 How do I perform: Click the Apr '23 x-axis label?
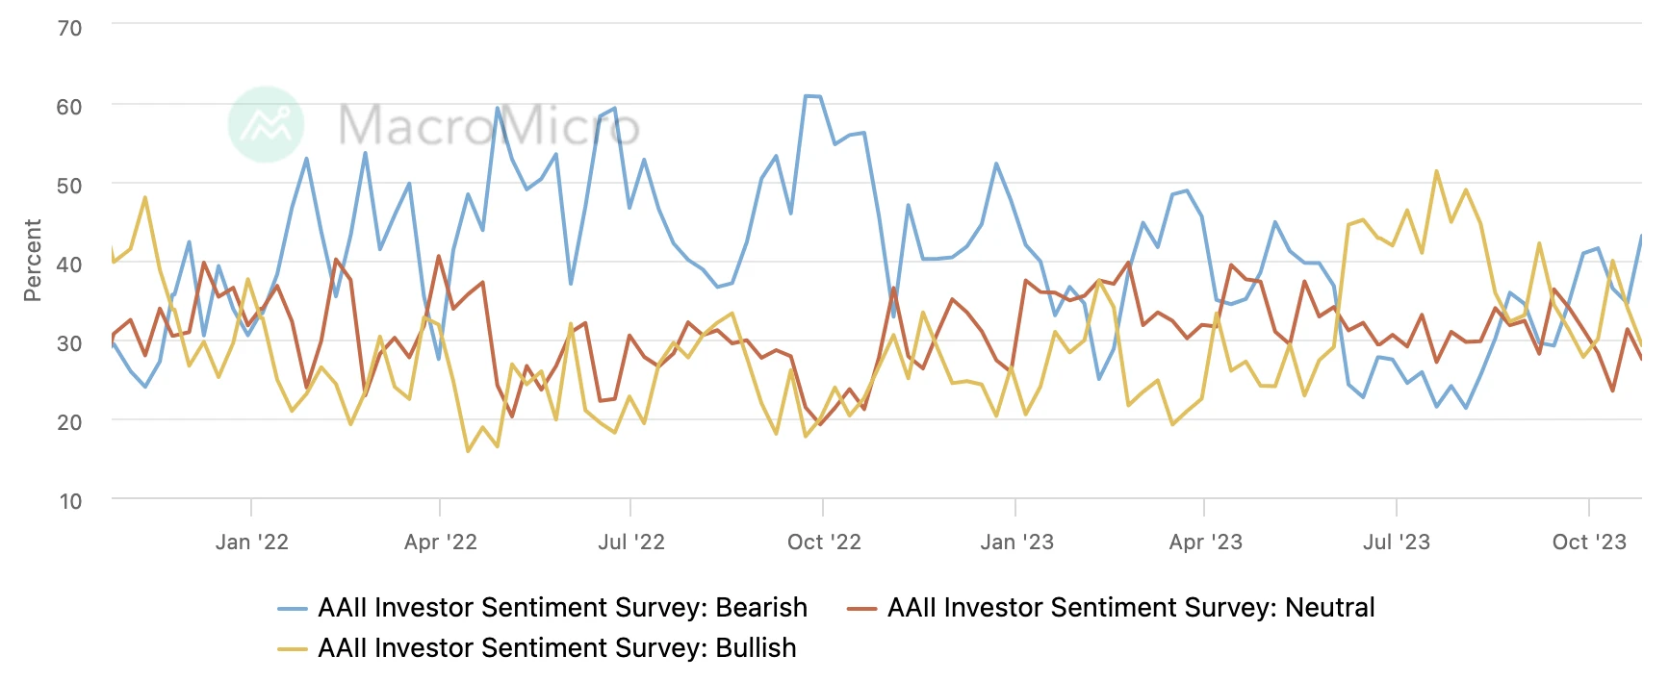coord(1204,542)
